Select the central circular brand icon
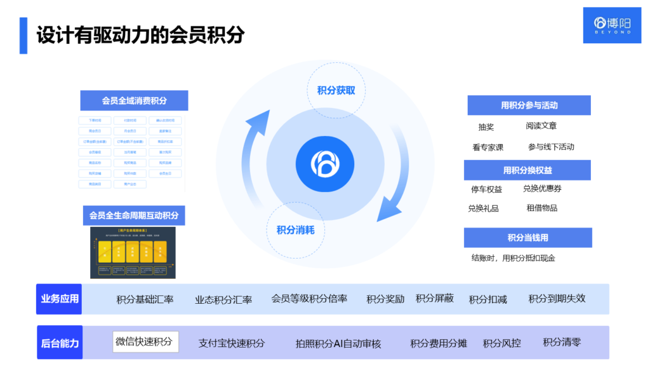The image size is (650, 366). pos(324,163)
